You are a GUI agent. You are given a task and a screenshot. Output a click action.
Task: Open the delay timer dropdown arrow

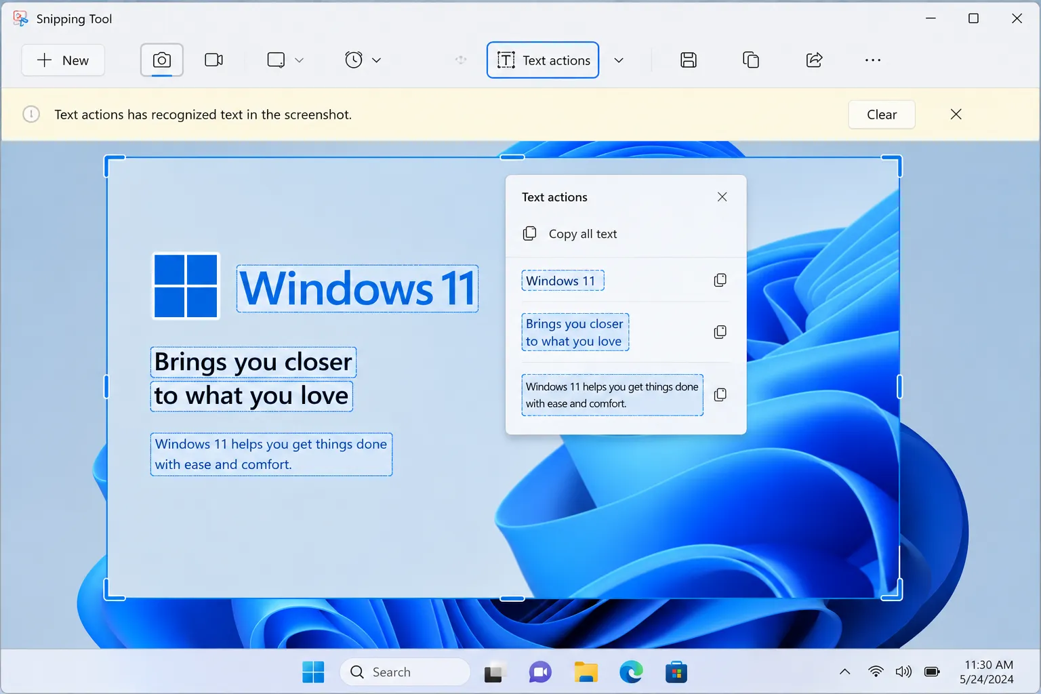[x=377, y=60]
